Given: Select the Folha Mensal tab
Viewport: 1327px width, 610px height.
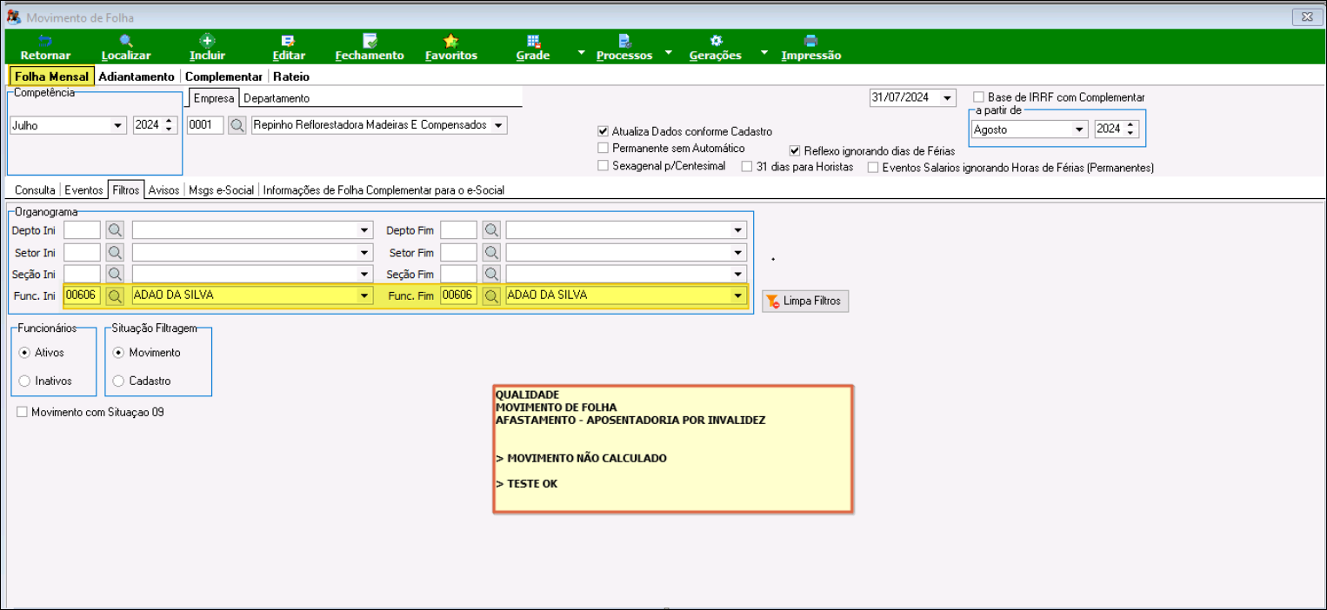Looking at the screenshot, I should click(x=52, y=76).
